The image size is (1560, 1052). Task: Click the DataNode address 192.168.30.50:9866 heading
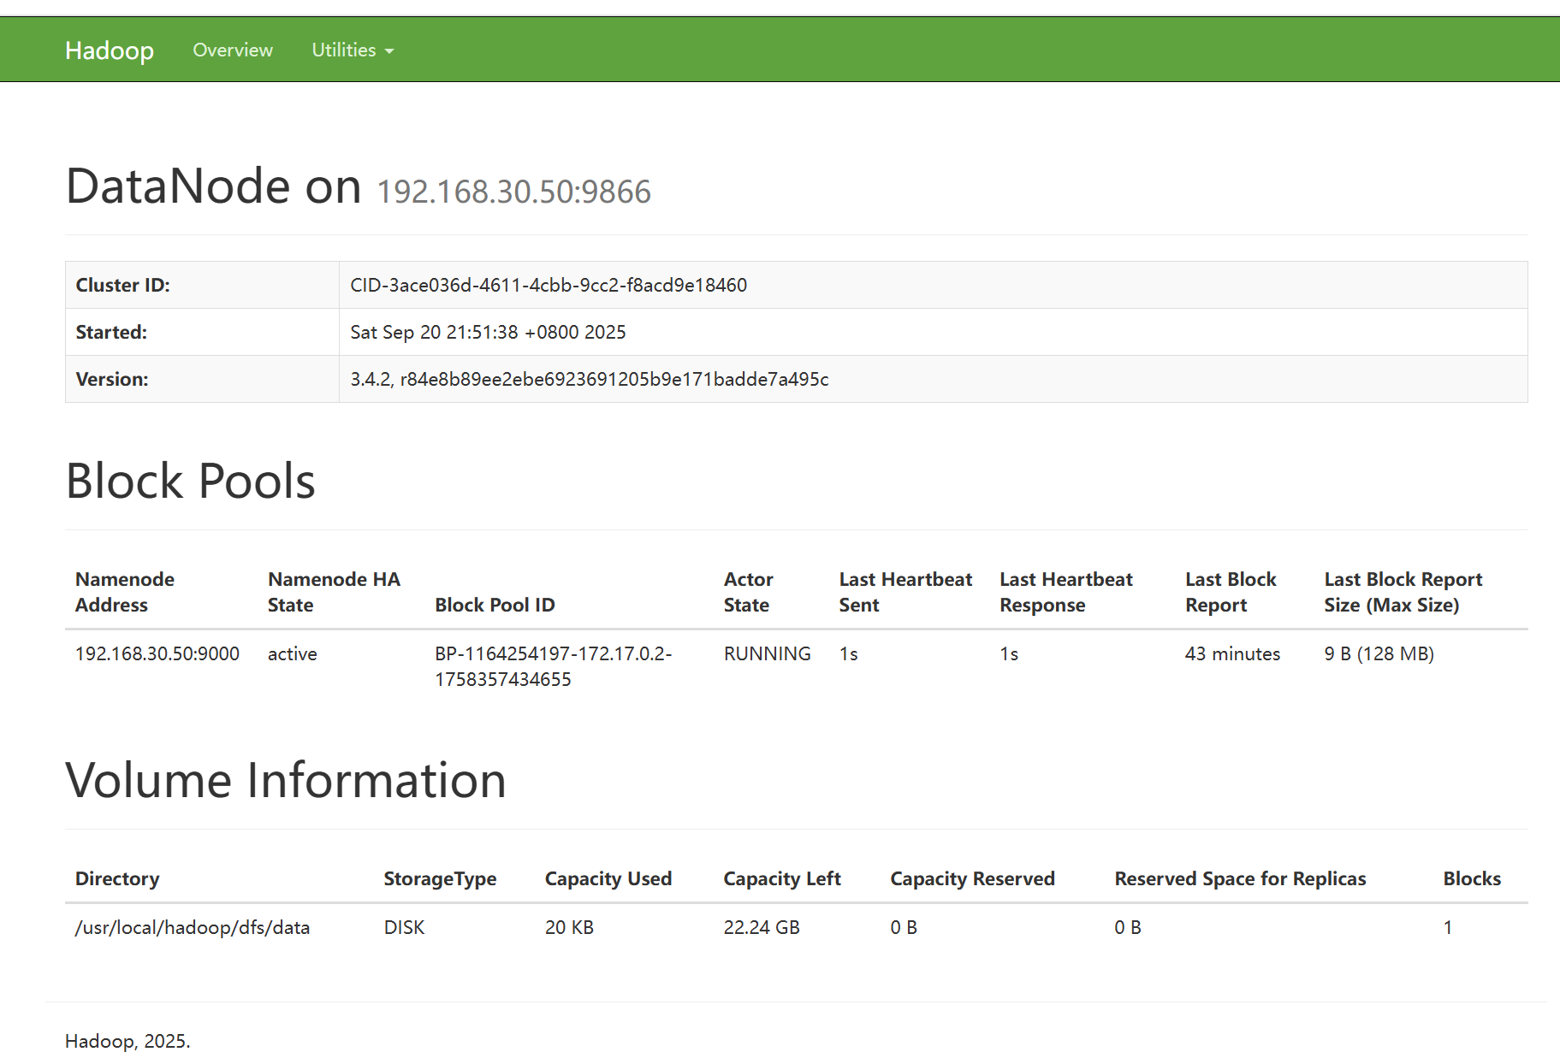[513, 192]
